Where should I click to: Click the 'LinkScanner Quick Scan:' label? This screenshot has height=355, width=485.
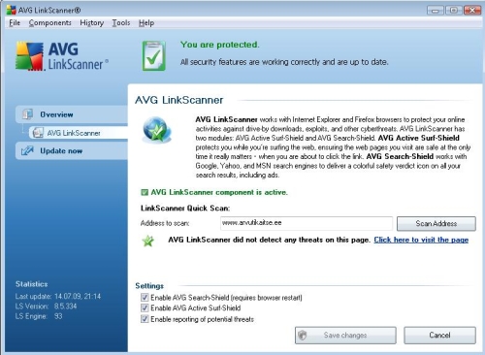coord(185,209)
